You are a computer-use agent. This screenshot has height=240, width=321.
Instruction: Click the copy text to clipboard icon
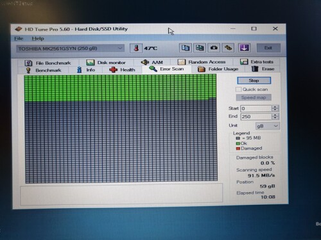(186, 48)
